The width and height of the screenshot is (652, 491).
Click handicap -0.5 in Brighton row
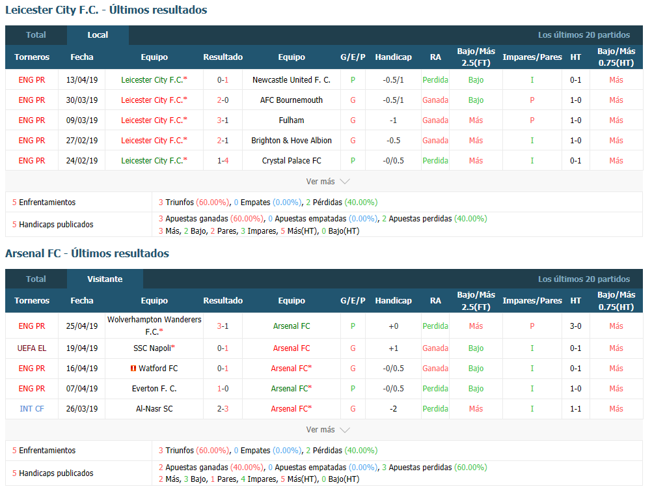394,140
